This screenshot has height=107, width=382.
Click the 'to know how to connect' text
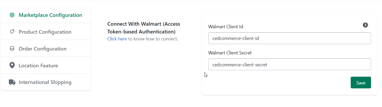[x=153, y=39]
